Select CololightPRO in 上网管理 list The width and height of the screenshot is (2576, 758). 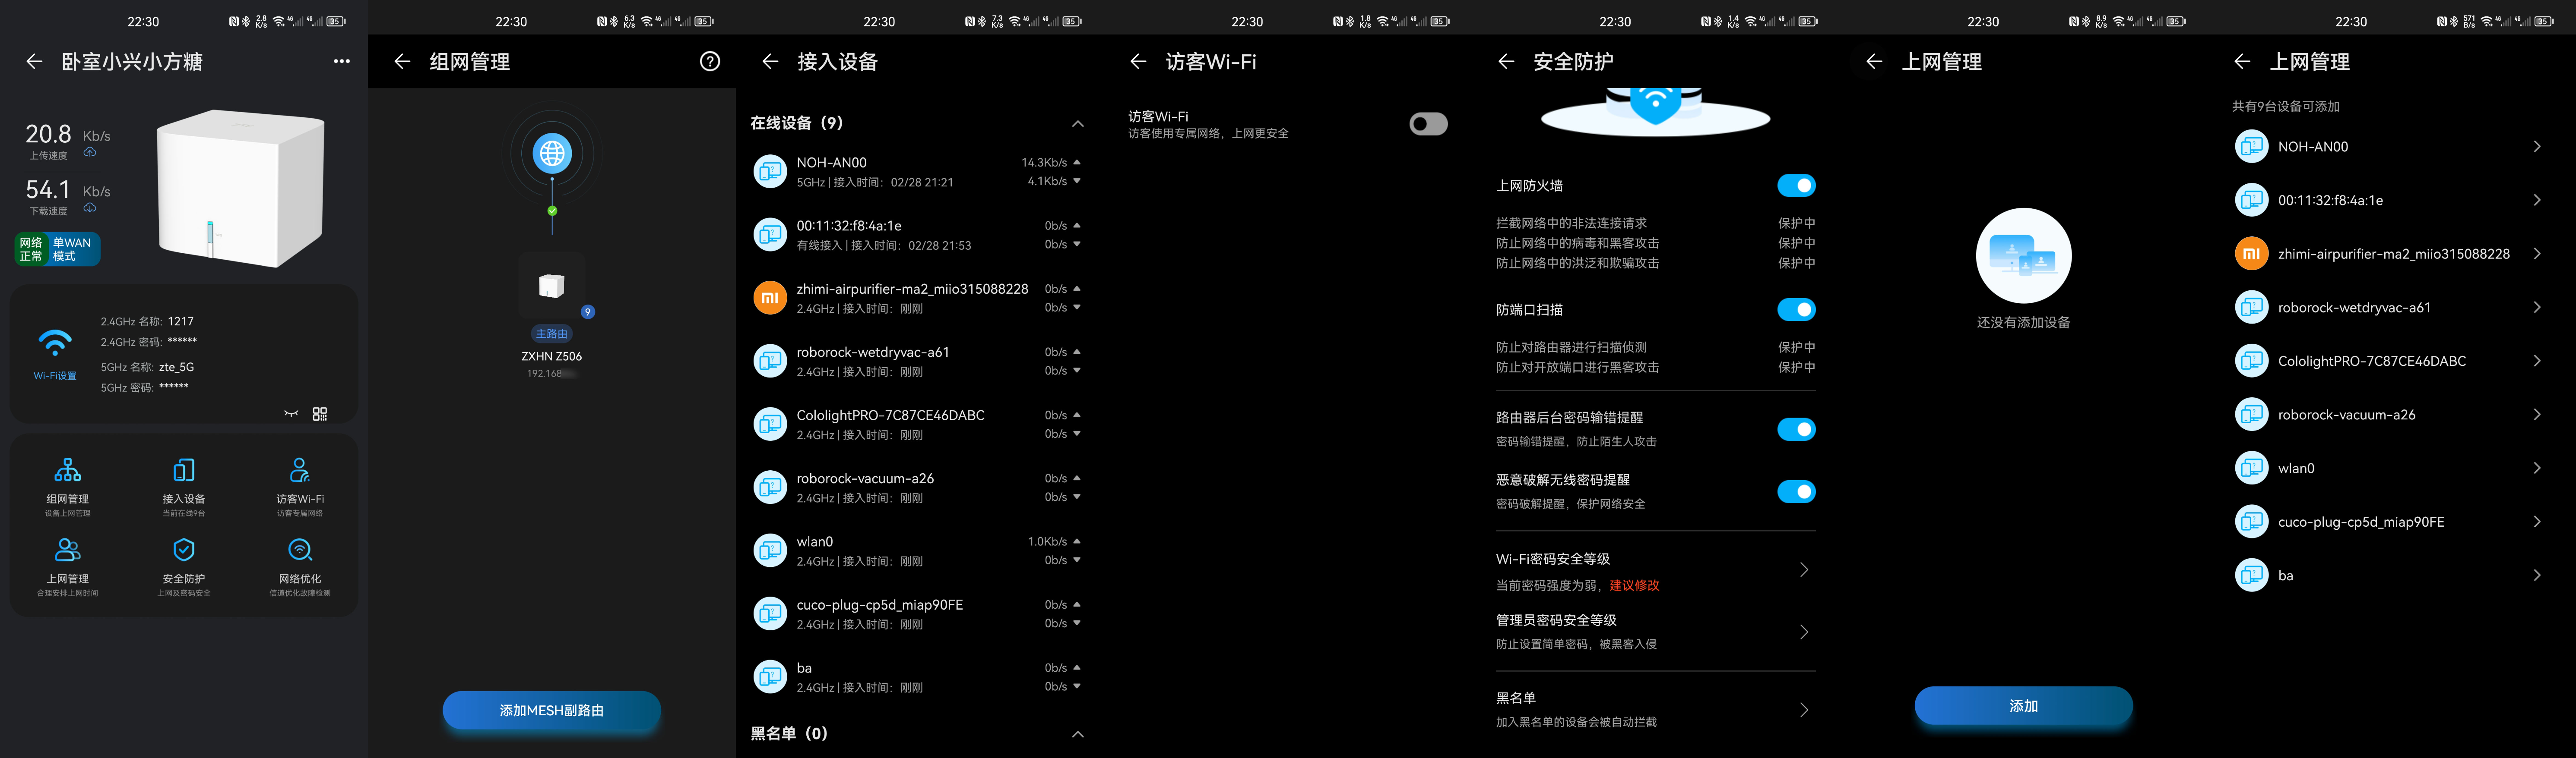point(2389,362)
